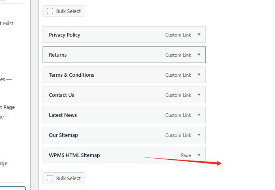
Task: Click the Page type label on WPMS HTML Sitemap
Action: click(x=186, y=155)
